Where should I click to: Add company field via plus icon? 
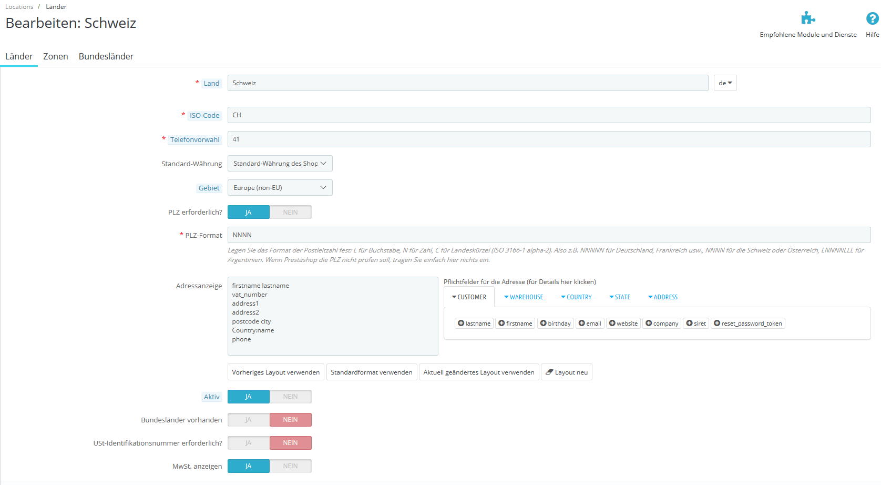pyautogui.click(x=649, y=324)
